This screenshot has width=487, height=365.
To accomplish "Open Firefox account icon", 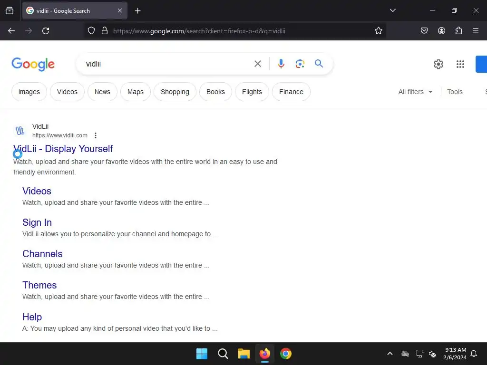I will (x=441, y=31).
